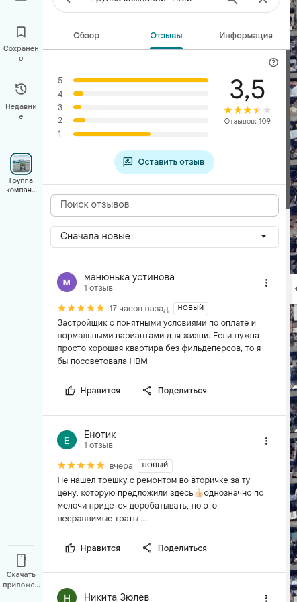Click the Отзывов: 109 count text
Image resolution: width=297 pixels, height=602 pixels.
click(247, 121)
